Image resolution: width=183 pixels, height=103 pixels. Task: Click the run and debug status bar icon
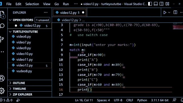click(x=18, y=100)
